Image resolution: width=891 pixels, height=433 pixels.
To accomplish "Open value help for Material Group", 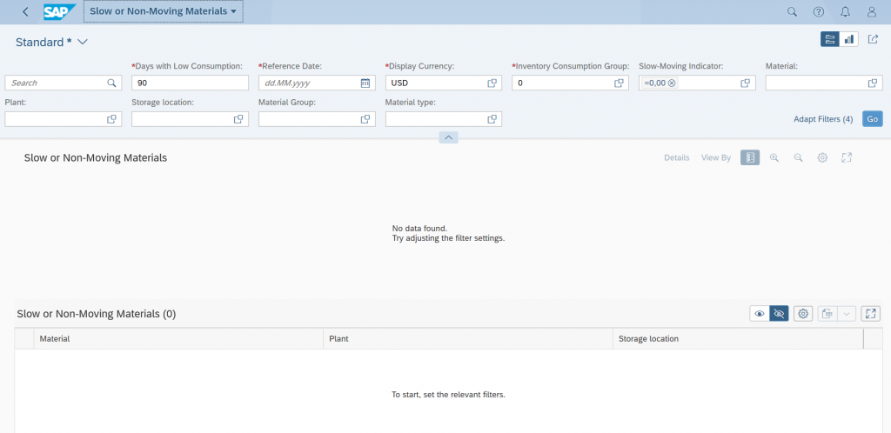I will [365, 119].
